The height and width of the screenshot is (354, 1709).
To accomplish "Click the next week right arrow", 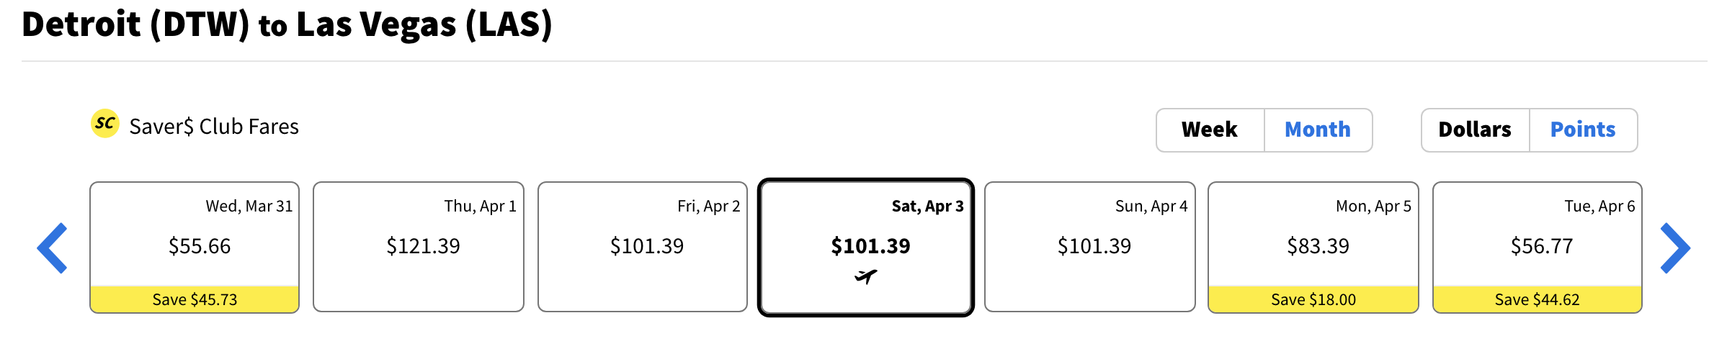I will pos(1675,248).
